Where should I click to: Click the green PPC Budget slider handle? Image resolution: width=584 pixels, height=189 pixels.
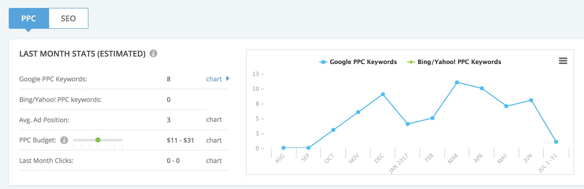coord(98,140)
